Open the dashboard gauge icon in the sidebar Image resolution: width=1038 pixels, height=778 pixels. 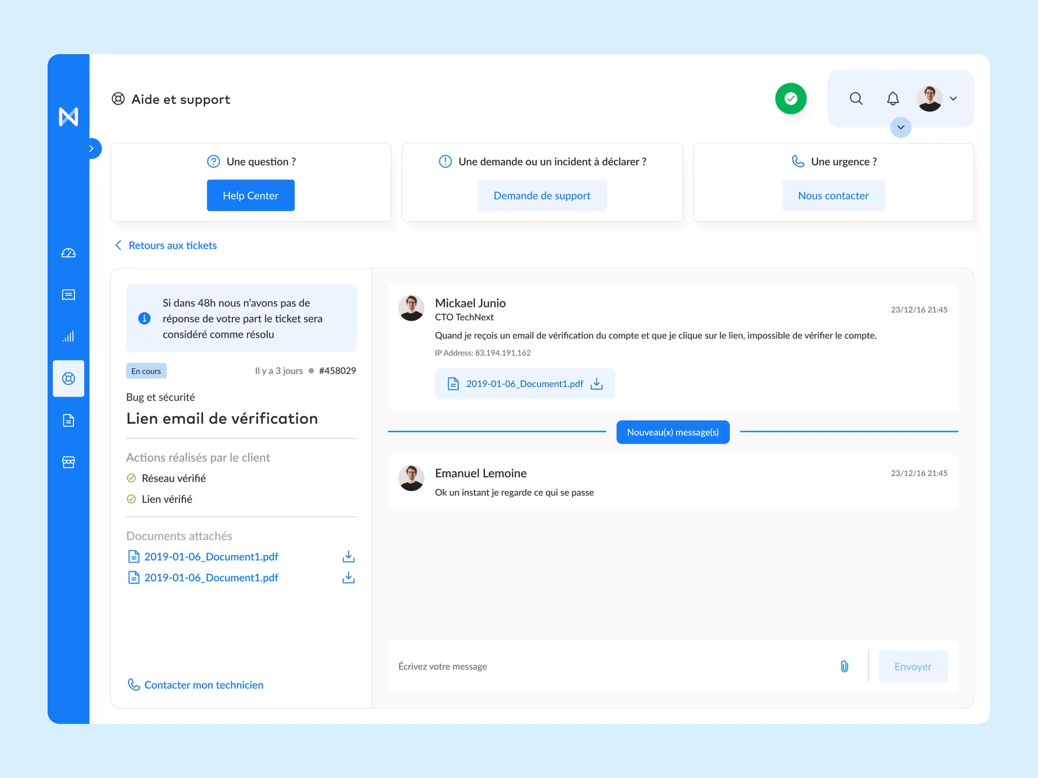pyautogui.click(x=68, y=253)
